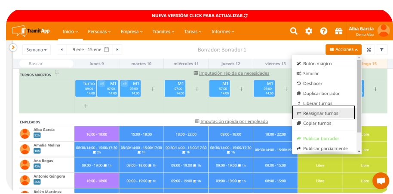Open settings gear icon in header
393x194 pixels.
[309, 31]
